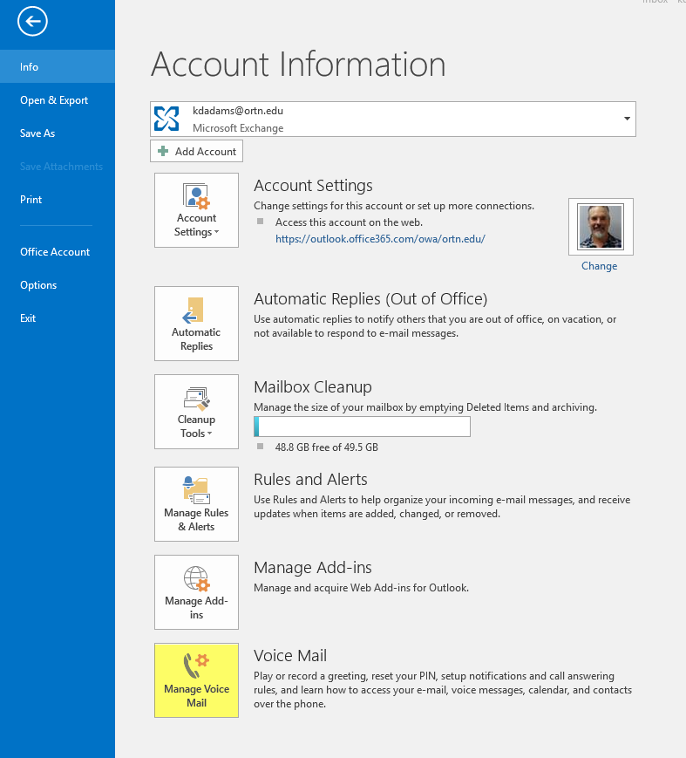This screenshot has height=758, width=686.
Task: Open the Open & Export menu
Action: point(54,100)
